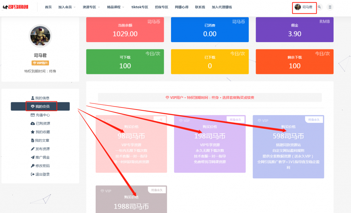Select the 198司马币 permanent VIP plan
351x213 pixels.
coord(209,144)
